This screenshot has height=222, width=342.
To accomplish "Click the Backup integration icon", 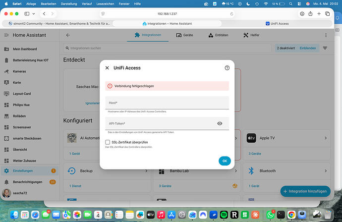I will tap(71, 171).
